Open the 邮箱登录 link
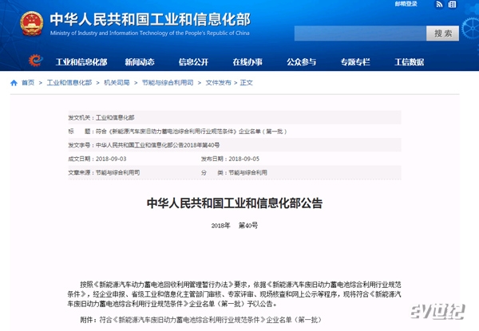Viewport: 479px width, 331px height. (x=406, y=4)
